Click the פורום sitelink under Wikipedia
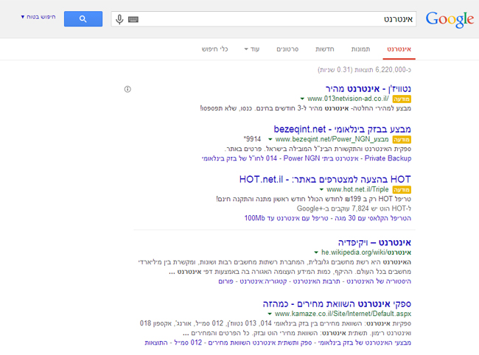 [225, 281]
